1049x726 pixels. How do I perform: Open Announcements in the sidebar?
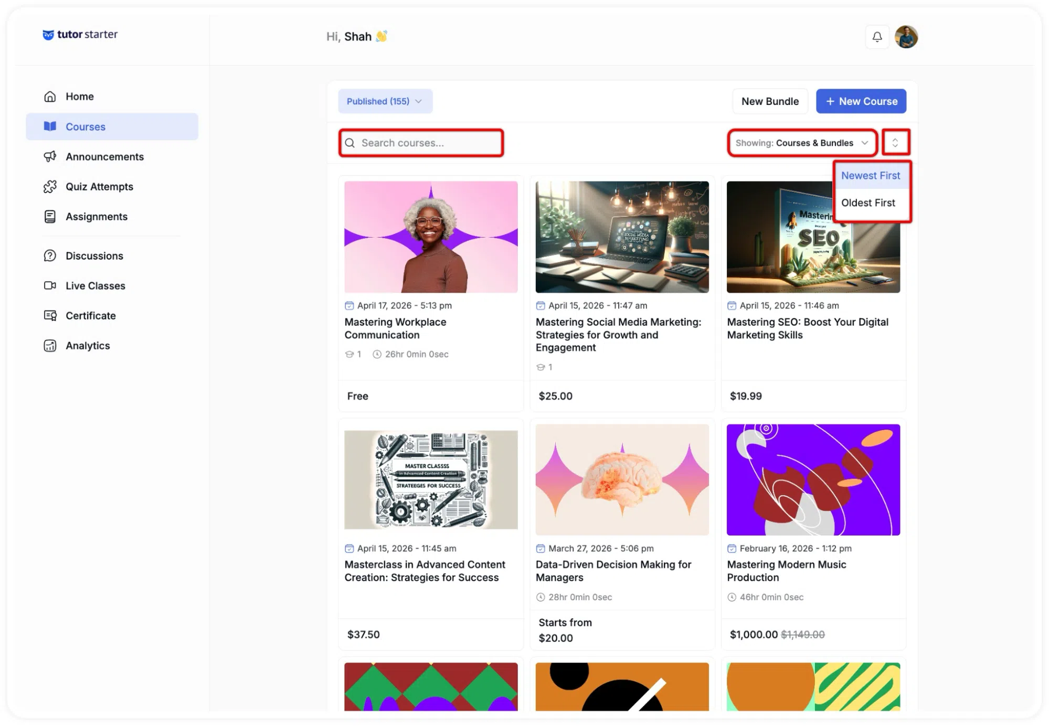point(112,156)
